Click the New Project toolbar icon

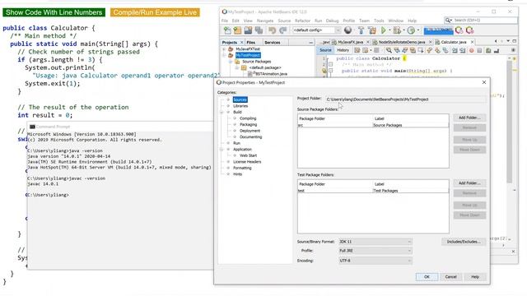[x=238, y=30]
